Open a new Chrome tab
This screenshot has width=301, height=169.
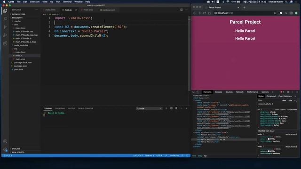(244, 8)
